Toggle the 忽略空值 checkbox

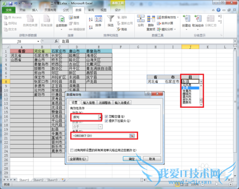pyautogui.click(x=107, y=116)
